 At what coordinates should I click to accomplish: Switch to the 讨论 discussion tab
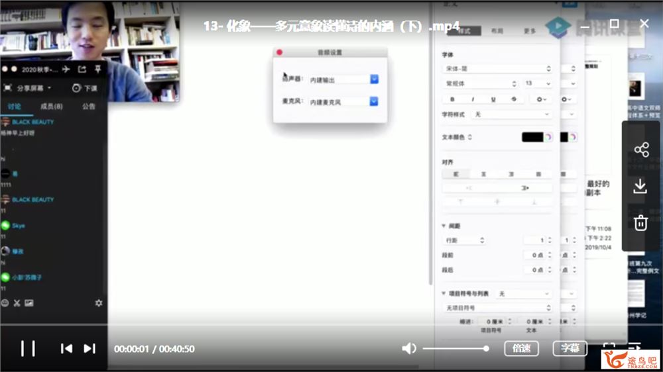click(15, 107)
